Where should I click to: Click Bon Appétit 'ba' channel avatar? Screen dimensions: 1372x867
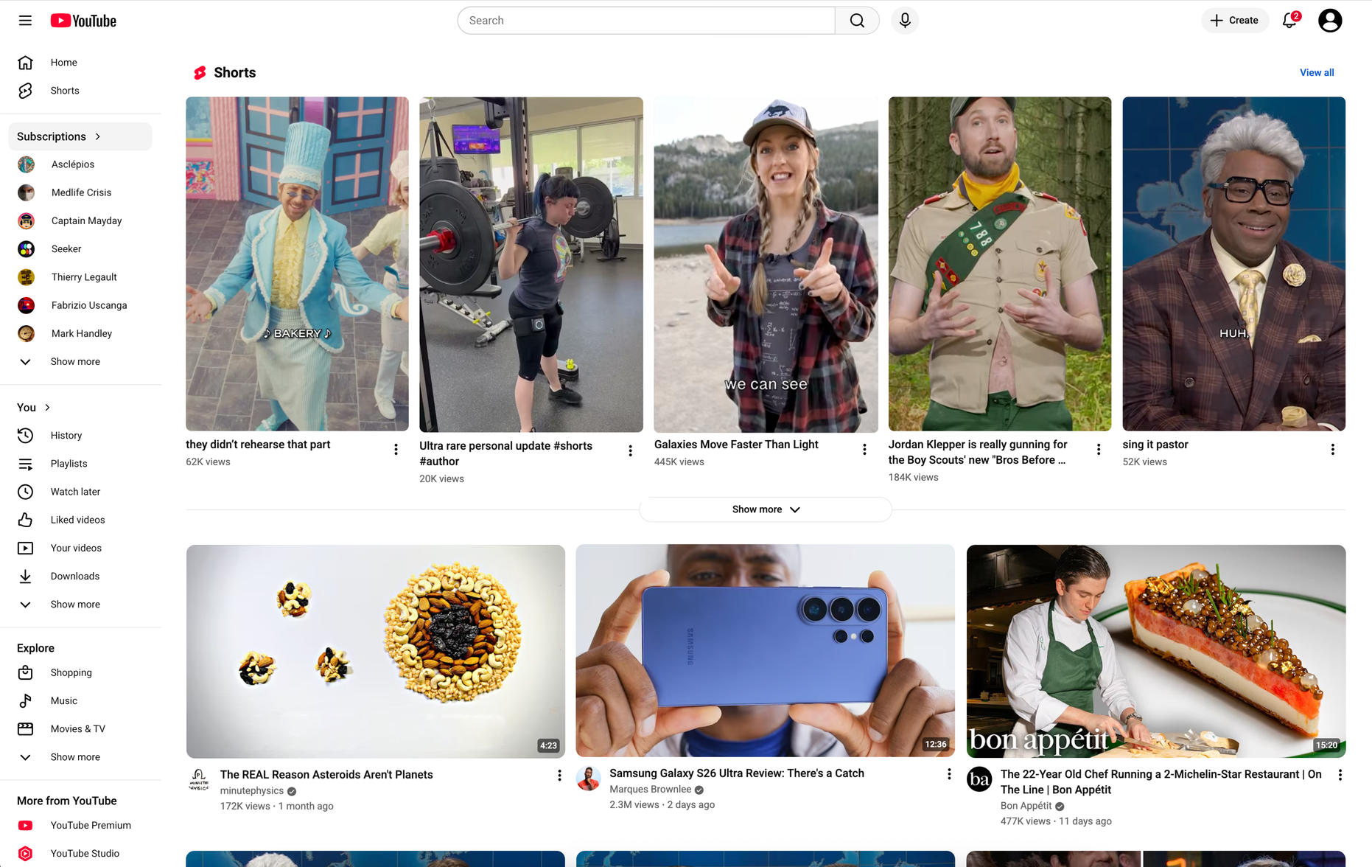tap(979, 779)
